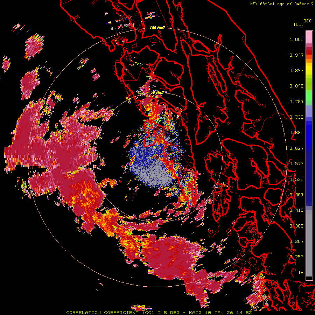Click the 0.573 legend value
Viewport: 315px width, 315px height.
(x=296, y=164)
